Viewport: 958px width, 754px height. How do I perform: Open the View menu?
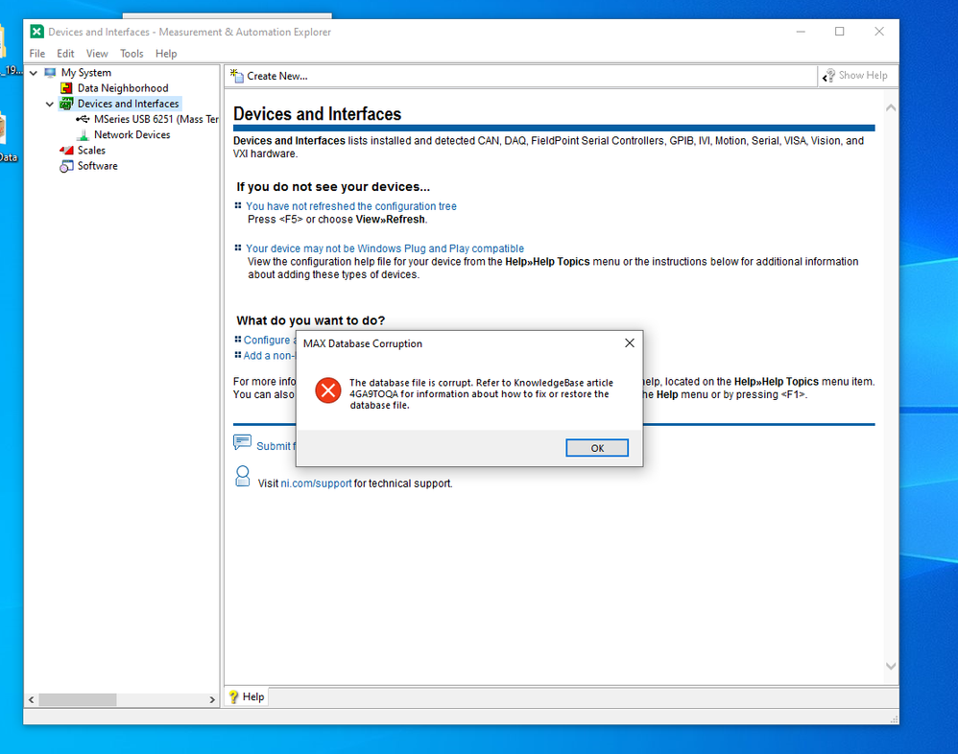click(97, 54)
